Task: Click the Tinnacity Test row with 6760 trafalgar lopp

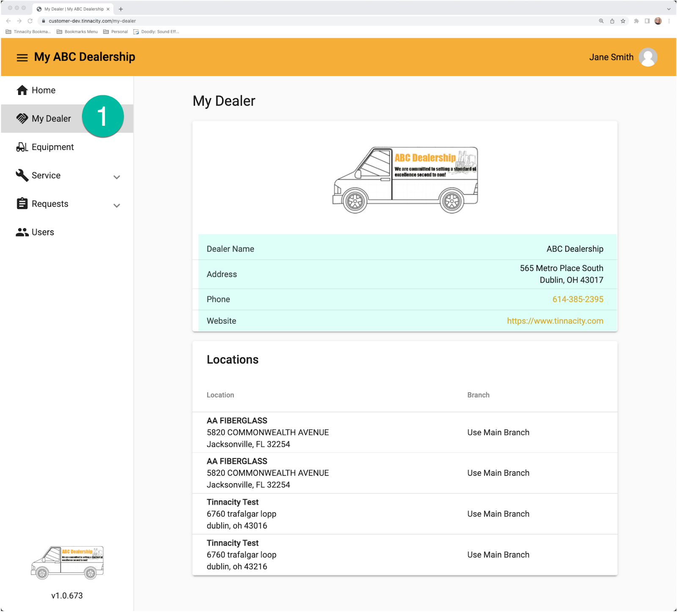Action: 405,514
